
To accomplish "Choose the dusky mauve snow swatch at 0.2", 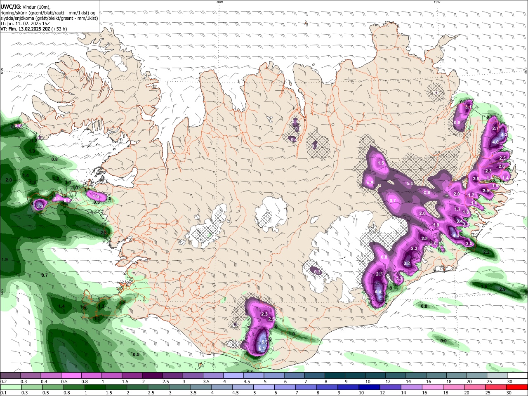I will click(x=10, y=376).
